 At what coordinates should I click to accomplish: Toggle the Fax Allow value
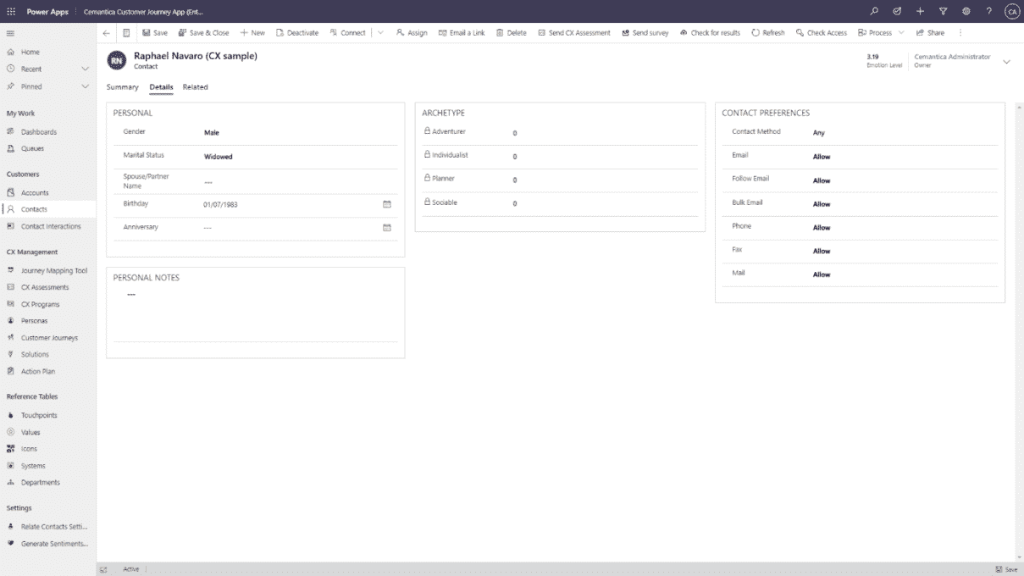point(822,252)
